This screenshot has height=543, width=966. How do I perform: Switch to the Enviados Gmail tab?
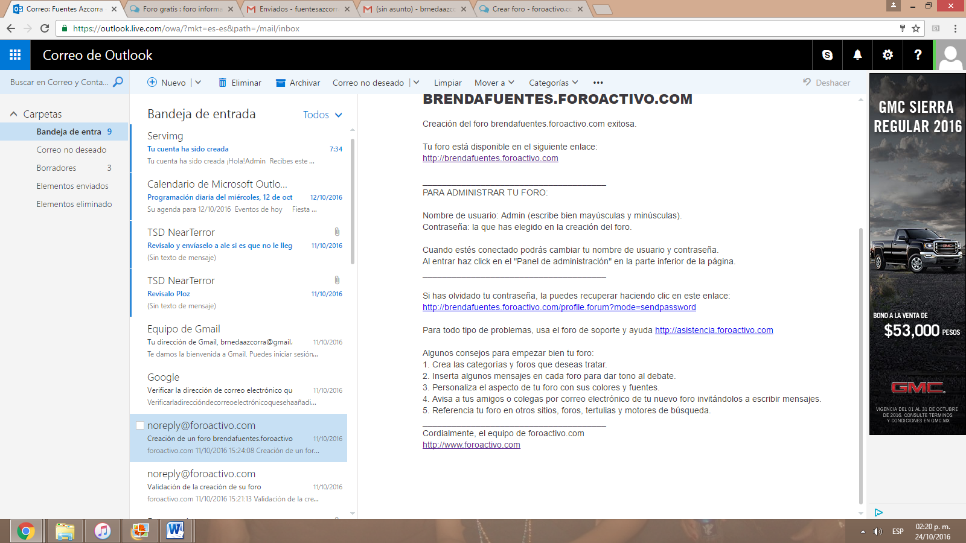click(299, 9)
